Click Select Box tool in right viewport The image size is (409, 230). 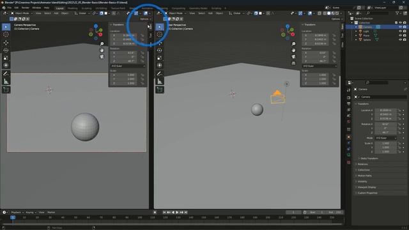[160, 27]
